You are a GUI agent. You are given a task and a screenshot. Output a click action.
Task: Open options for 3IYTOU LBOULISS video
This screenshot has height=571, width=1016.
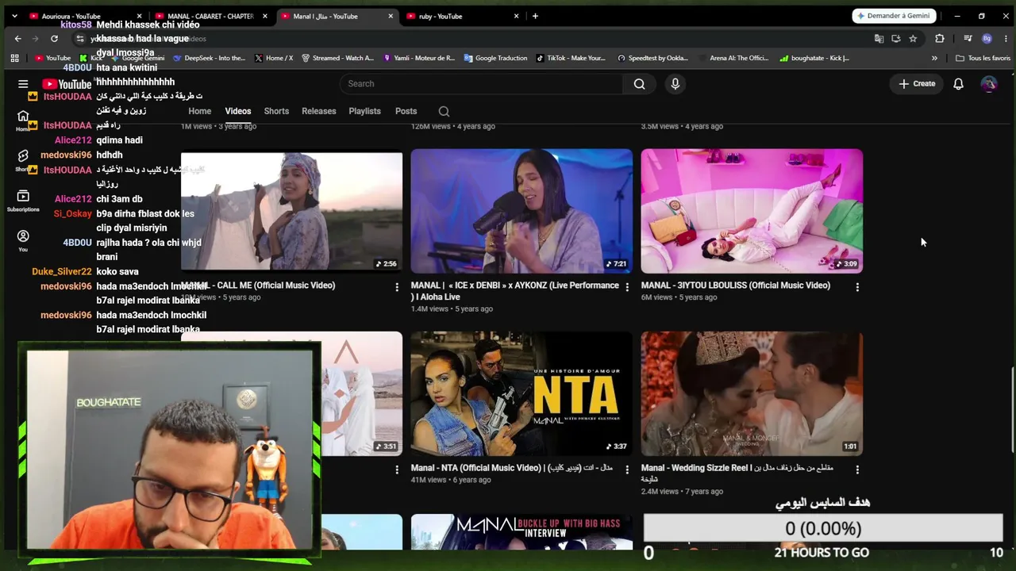coord(857,287)
